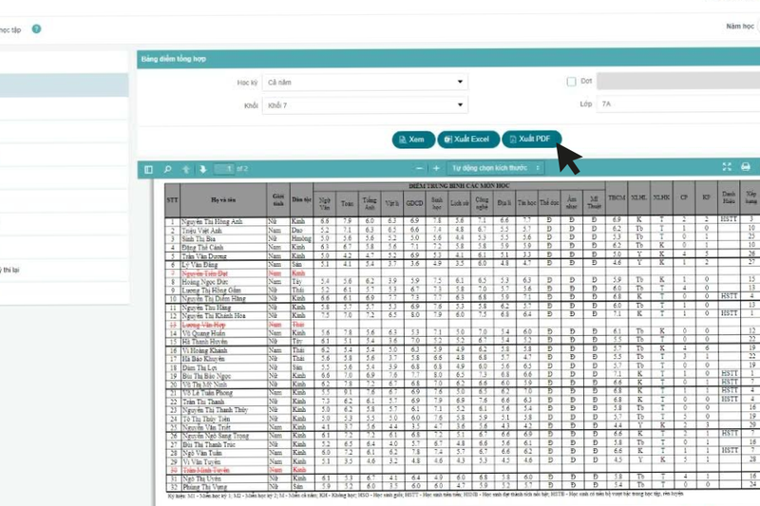This screenshot has width=760, height=506.
Task: Click the Xuất Excel button
Action: click(468, 139)
